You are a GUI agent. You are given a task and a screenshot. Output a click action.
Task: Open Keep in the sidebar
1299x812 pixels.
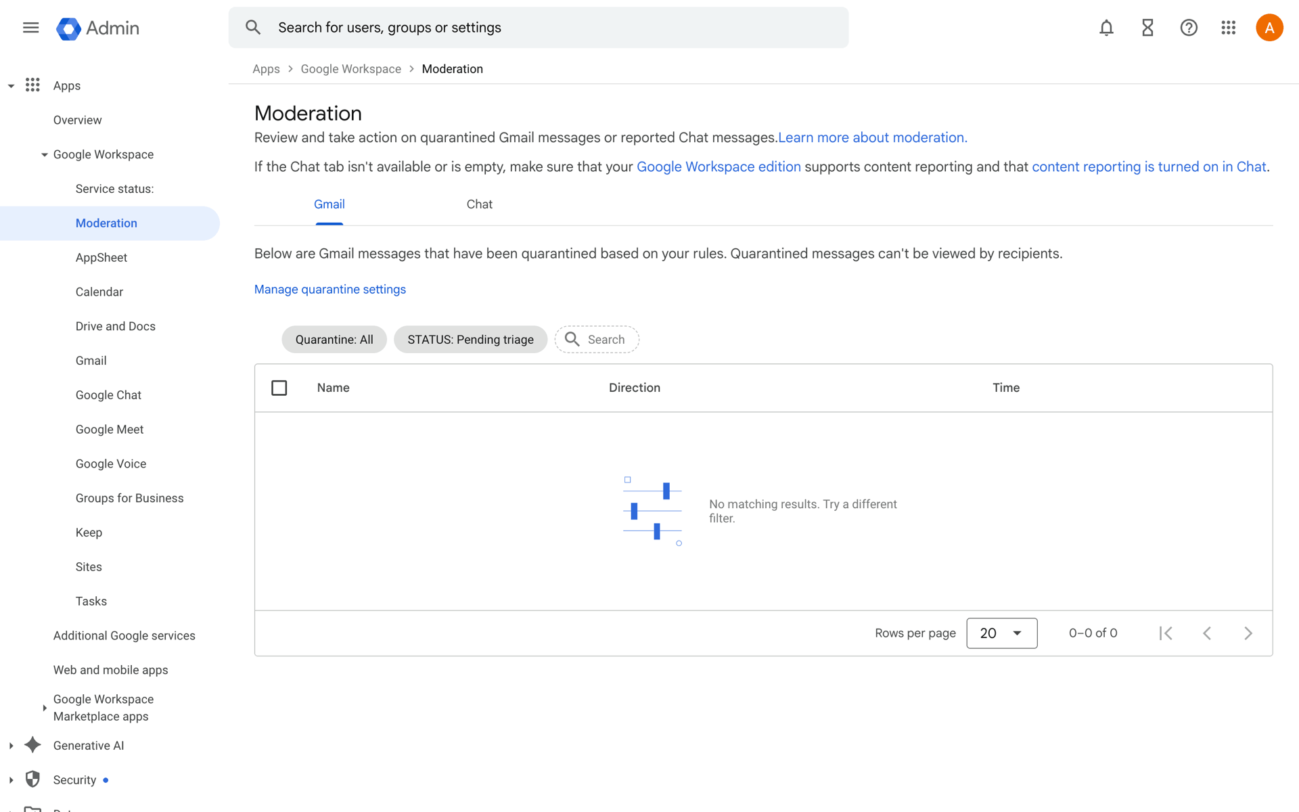pos(89,533)
